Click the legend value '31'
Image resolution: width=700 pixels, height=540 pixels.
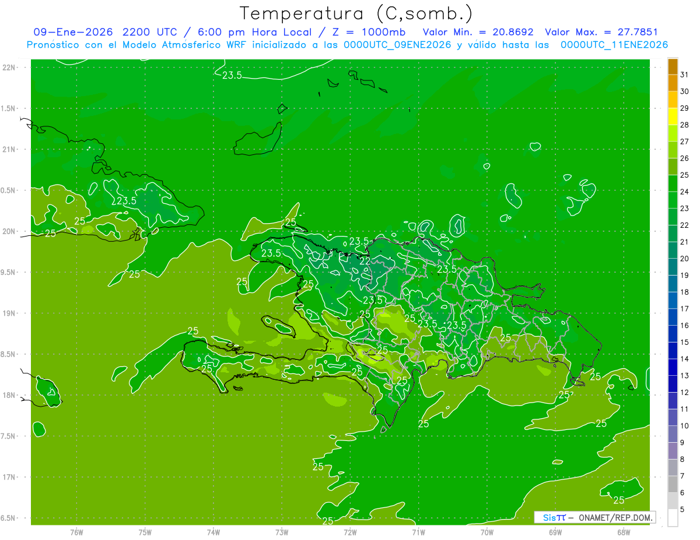[685, 75]
